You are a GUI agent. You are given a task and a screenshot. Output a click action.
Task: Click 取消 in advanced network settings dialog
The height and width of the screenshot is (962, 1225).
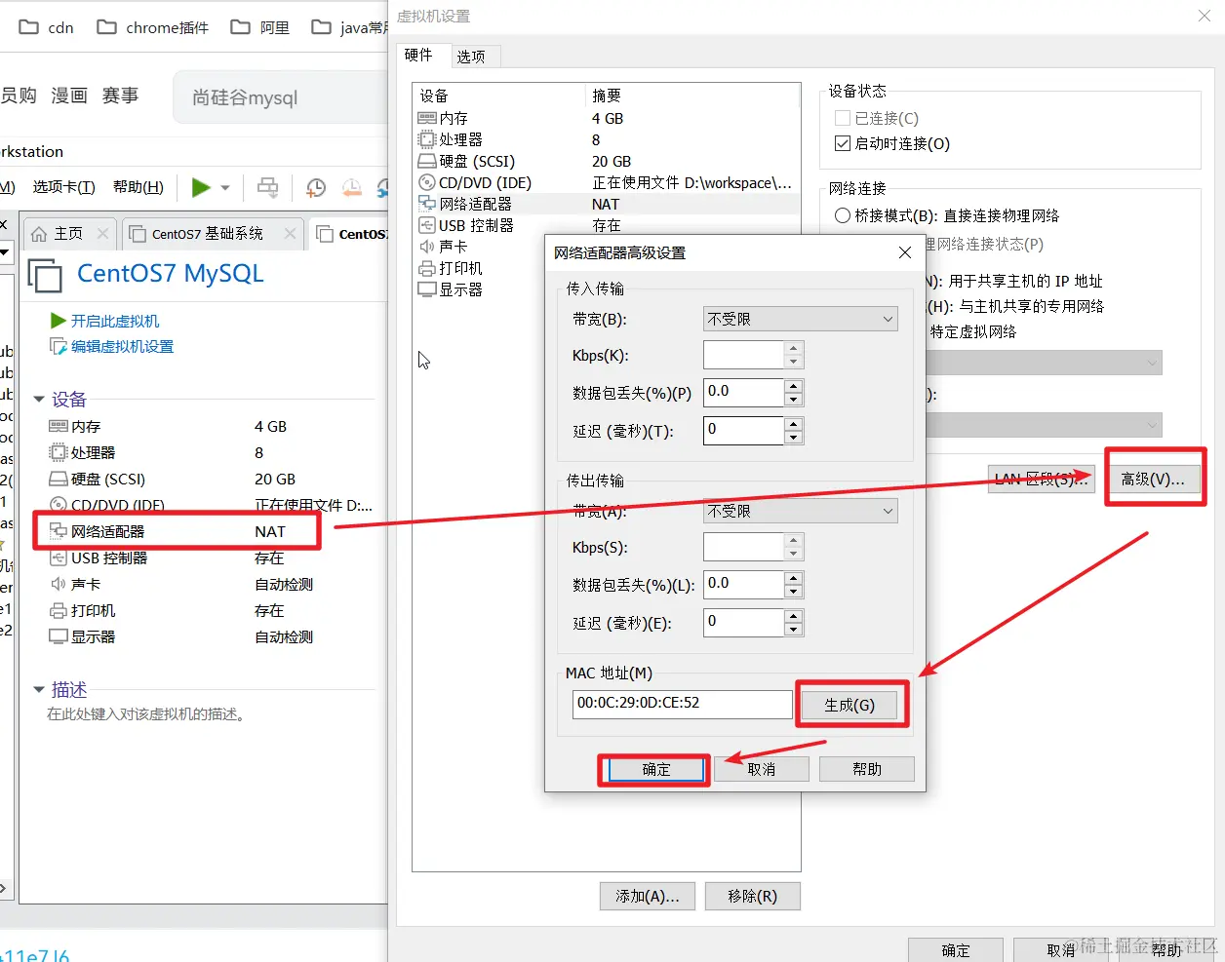pos(761,769)
